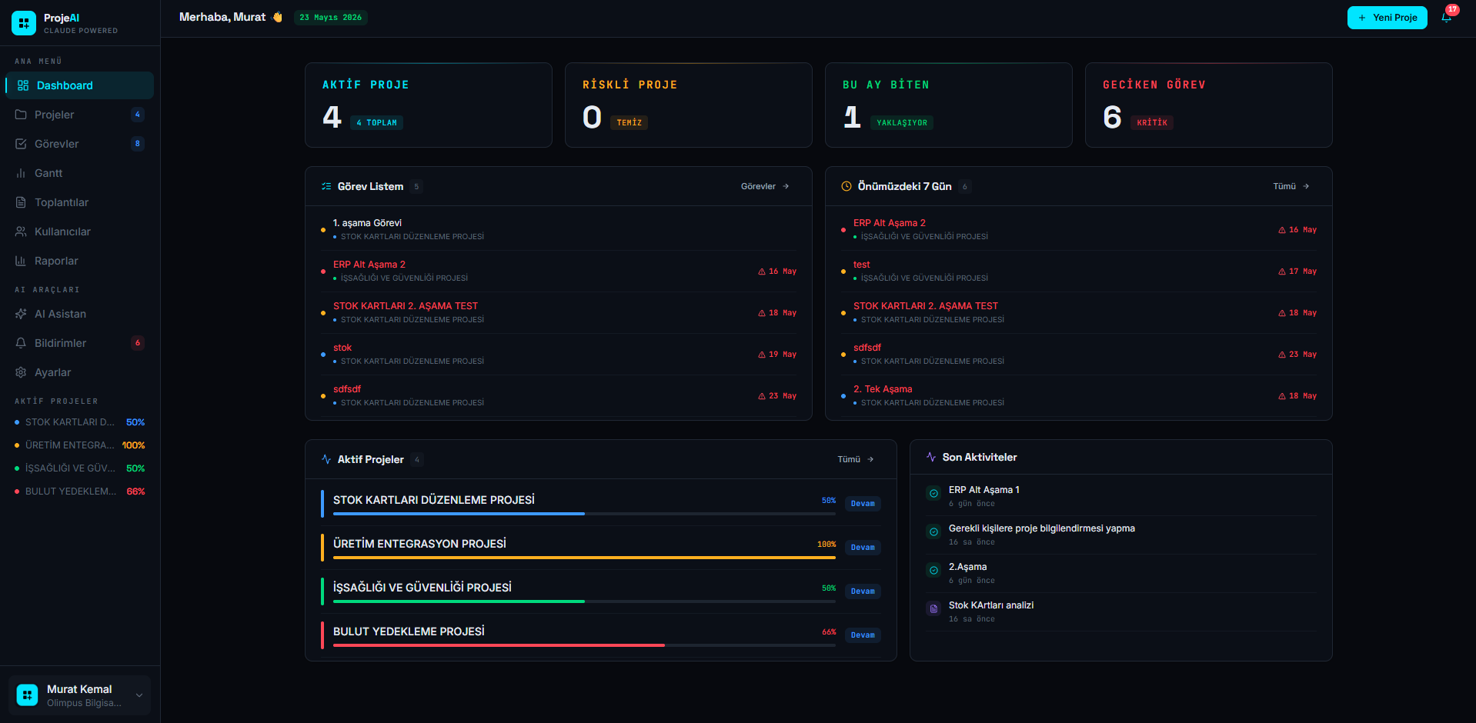Click the Aktif Projeler pulse icon

click(326, 459)
